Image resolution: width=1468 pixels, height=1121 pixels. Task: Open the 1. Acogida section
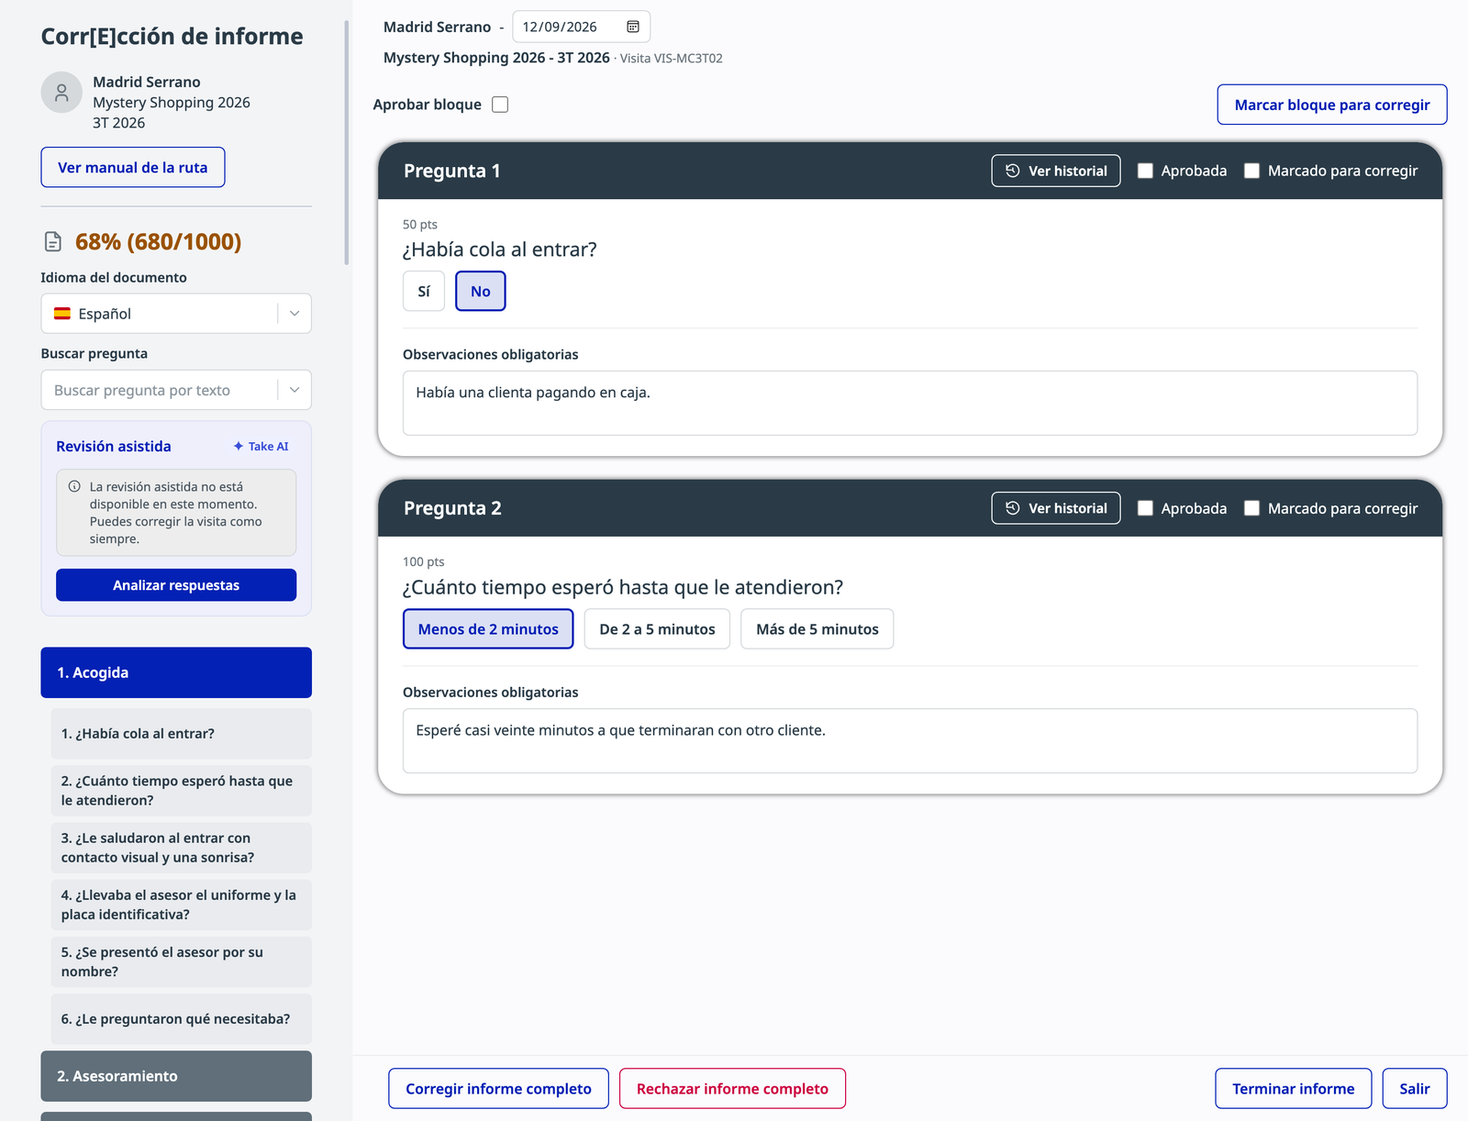(176, 672)
